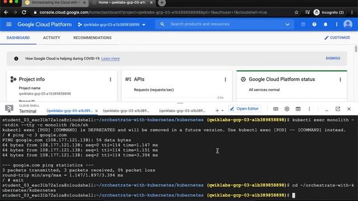Click the Project name value qwiklabs-gcp-03-a1b389858898
Screen dimensions: 358x201
(x=45, y=94)
